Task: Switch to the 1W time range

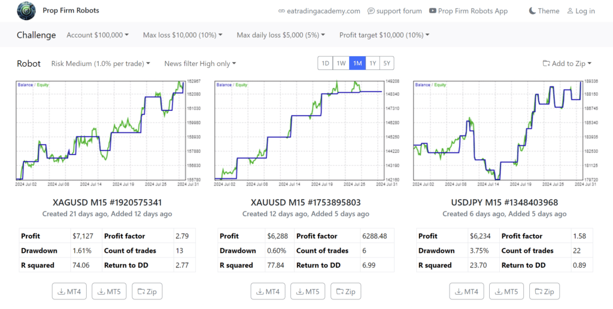Action: click(x=341, y=63)
